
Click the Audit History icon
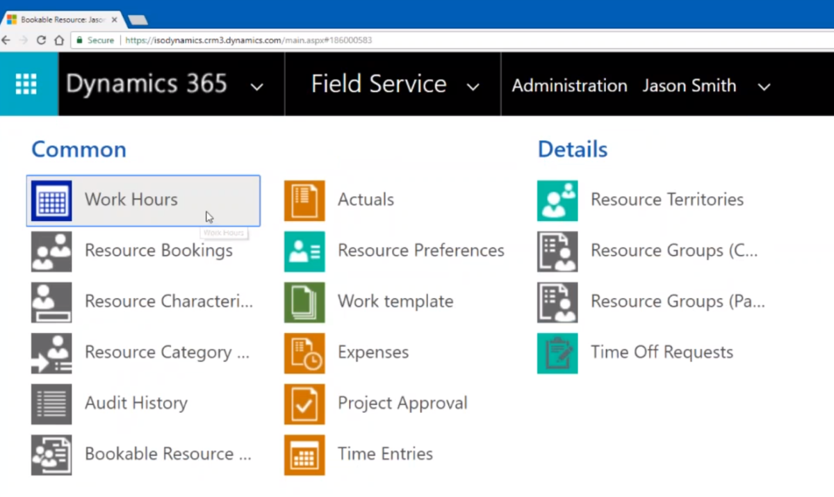[51, 403]
